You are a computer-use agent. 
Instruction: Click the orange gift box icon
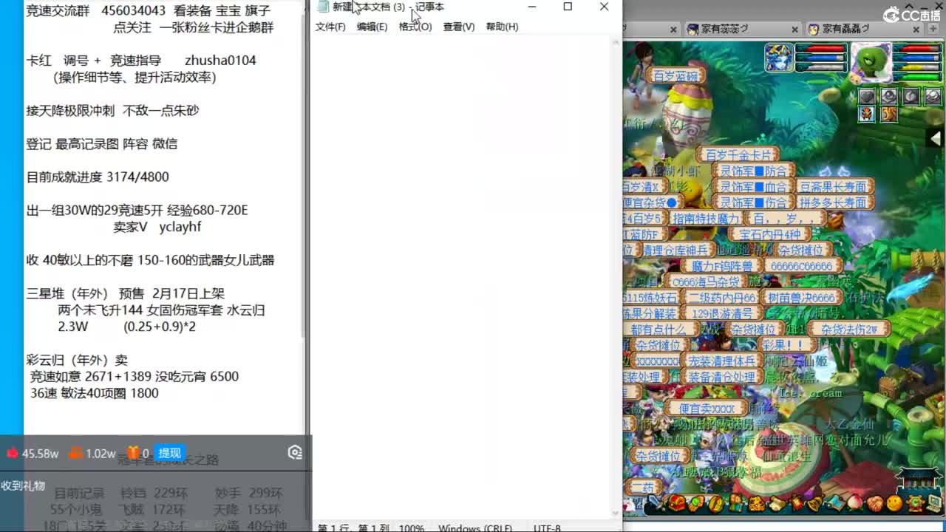pos(133,453)
